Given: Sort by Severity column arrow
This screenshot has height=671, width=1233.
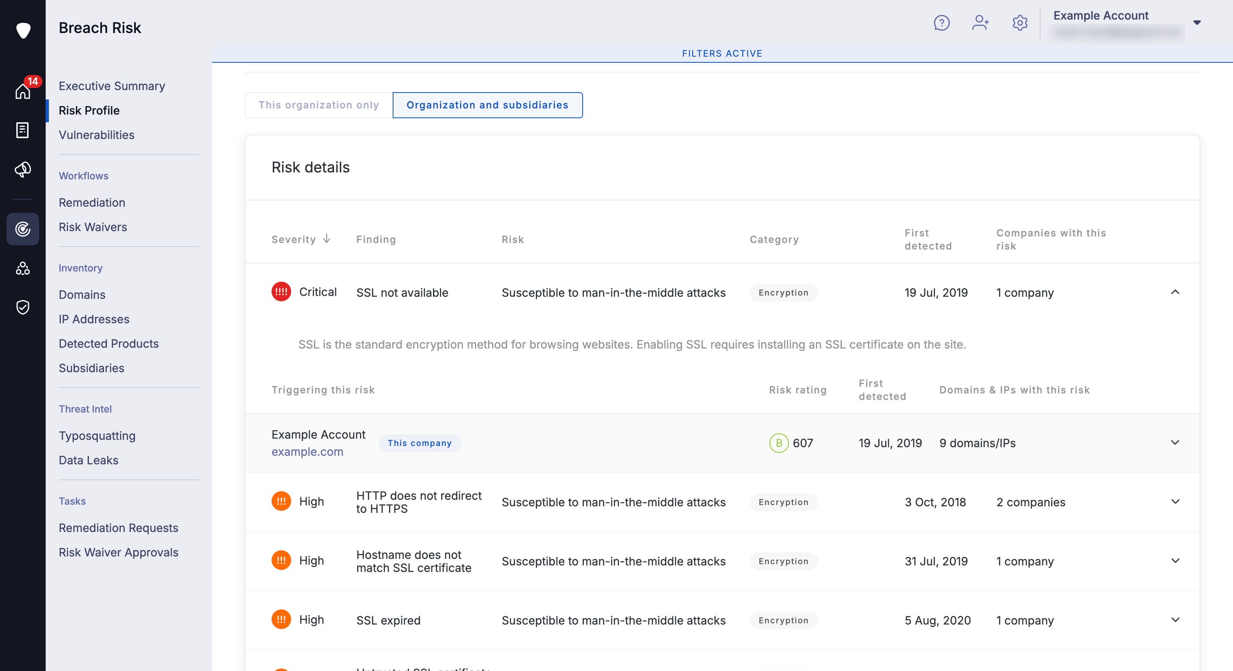Looking at the screenshot, I should pos(327,238).
